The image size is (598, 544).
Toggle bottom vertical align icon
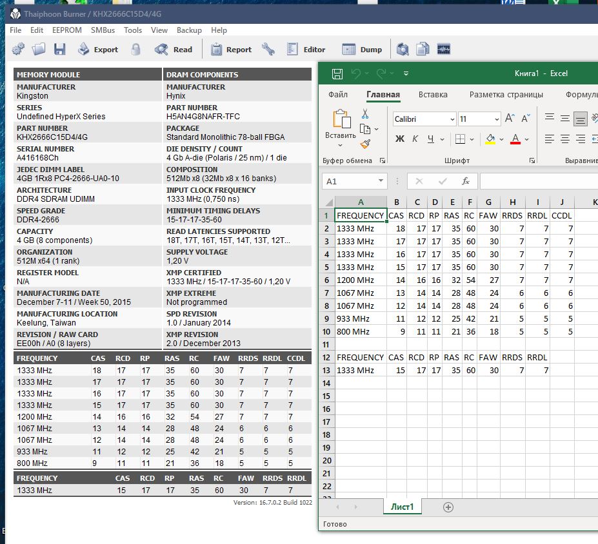click(x=580, y=119)
